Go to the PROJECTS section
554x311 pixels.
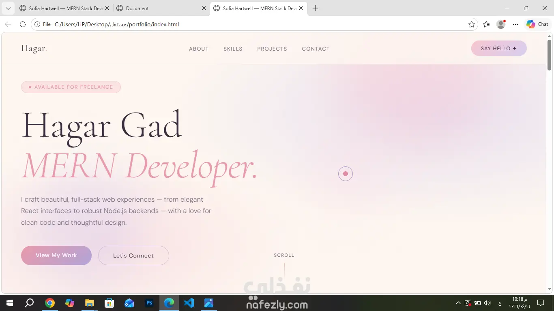(x=272, y=49)
